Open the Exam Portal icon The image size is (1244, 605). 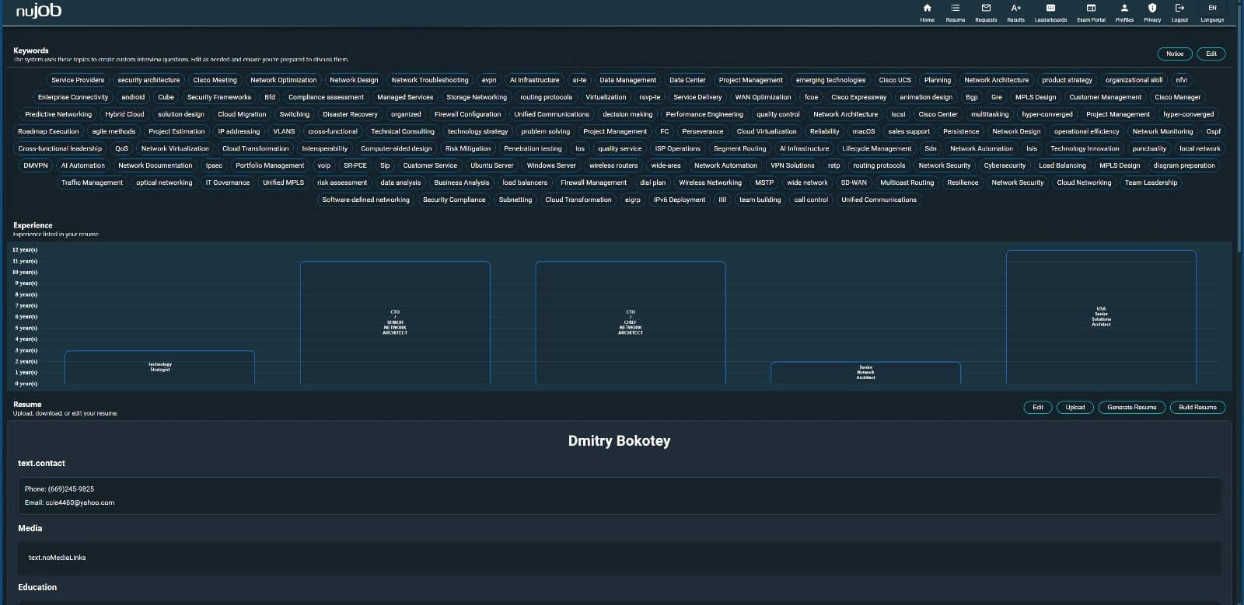(1091, 9)
